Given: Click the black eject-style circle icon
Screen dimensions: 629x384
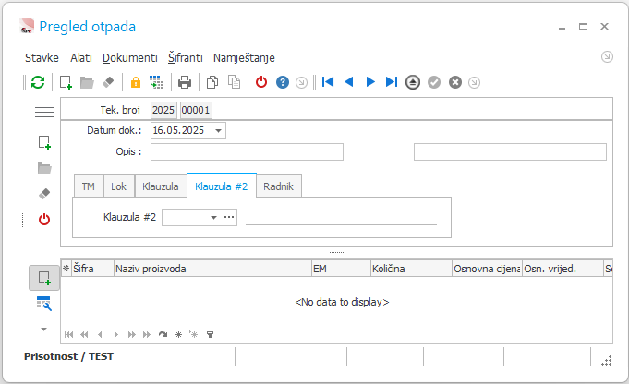Looking at the screenshot, I should 412,82.
